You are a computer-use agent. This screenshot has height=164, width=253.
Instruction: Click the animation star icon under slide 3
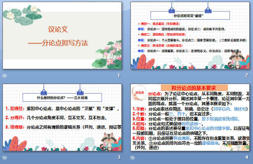coord(5,157)
